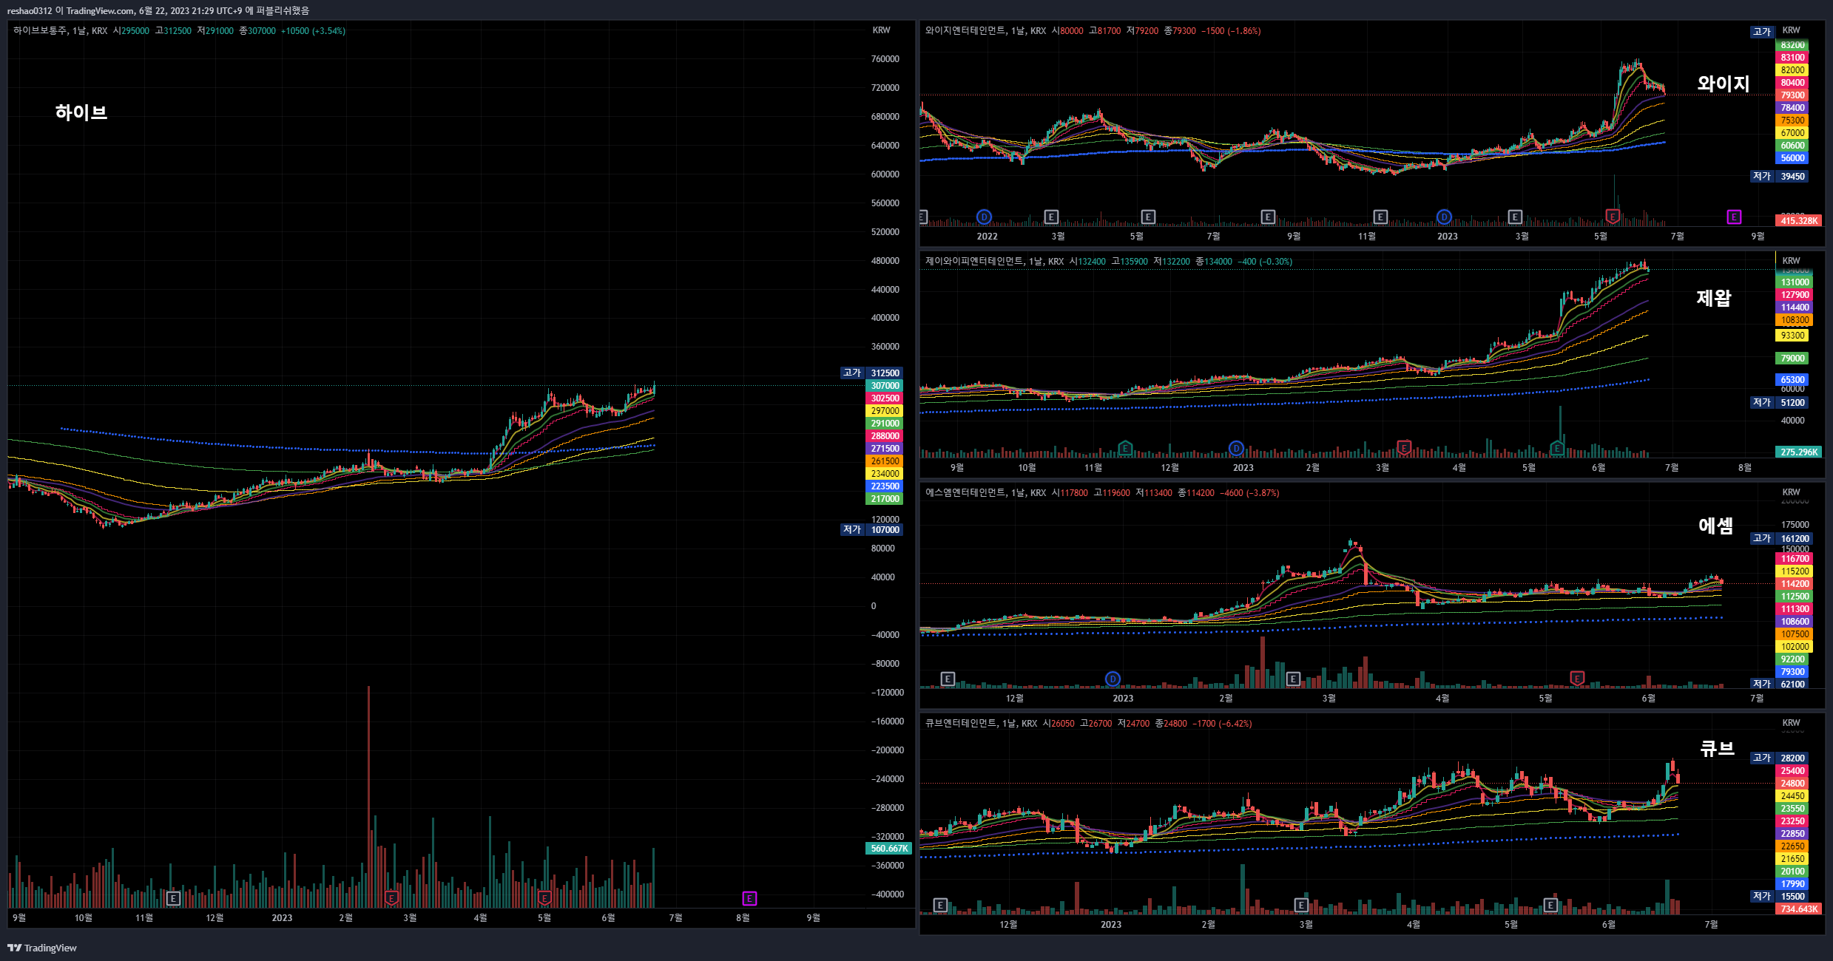Click the red E marker near 5월 2023 on 와이지 chart
The height and width of the screenshot is (961, 1833).
pyautogui.click(x=1613, y=217)
